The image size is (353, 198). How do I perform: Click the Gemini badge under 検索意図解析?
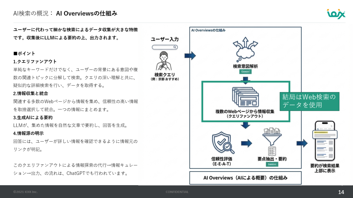pos(245,72)
